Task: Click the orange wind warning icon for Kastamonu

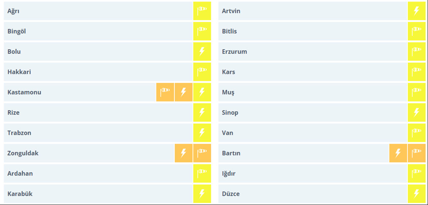Action: [165, 92]
